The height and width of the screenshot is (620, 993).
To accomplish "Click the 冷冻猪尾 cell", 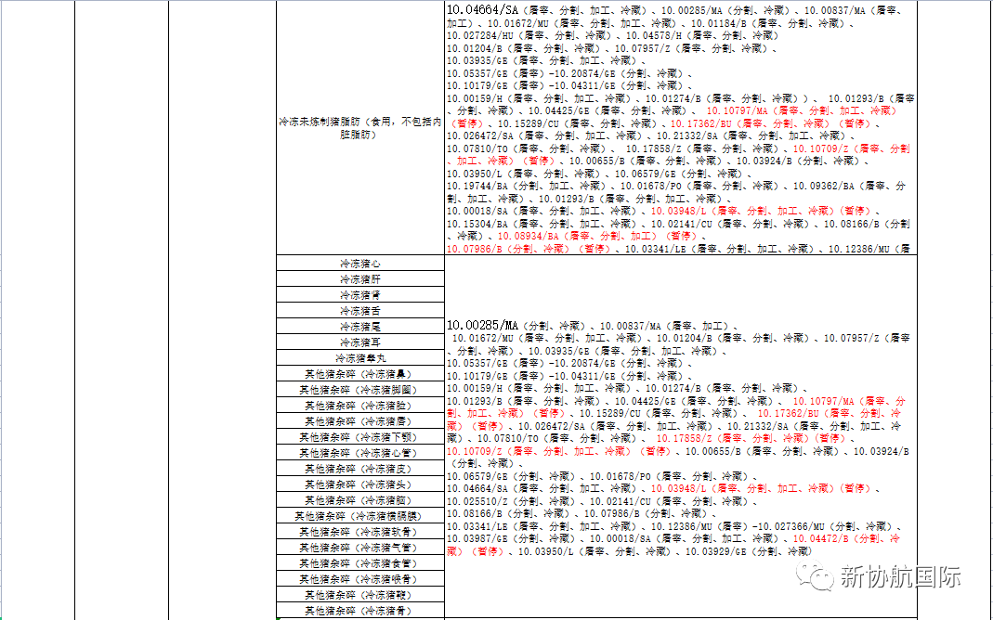I will 359,327.
